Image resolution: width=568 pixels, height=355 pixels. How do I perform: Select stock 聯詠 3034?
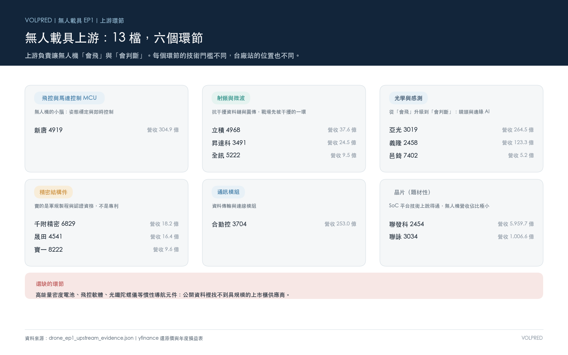pos(403,237)
